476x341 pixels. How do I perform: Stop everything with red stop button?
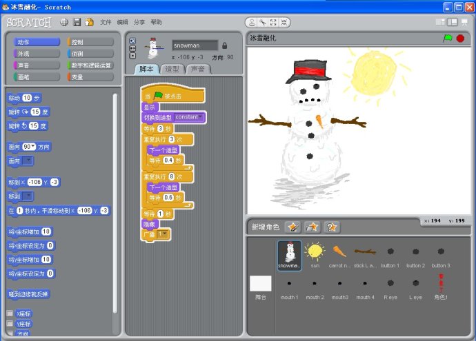(461, 39)
